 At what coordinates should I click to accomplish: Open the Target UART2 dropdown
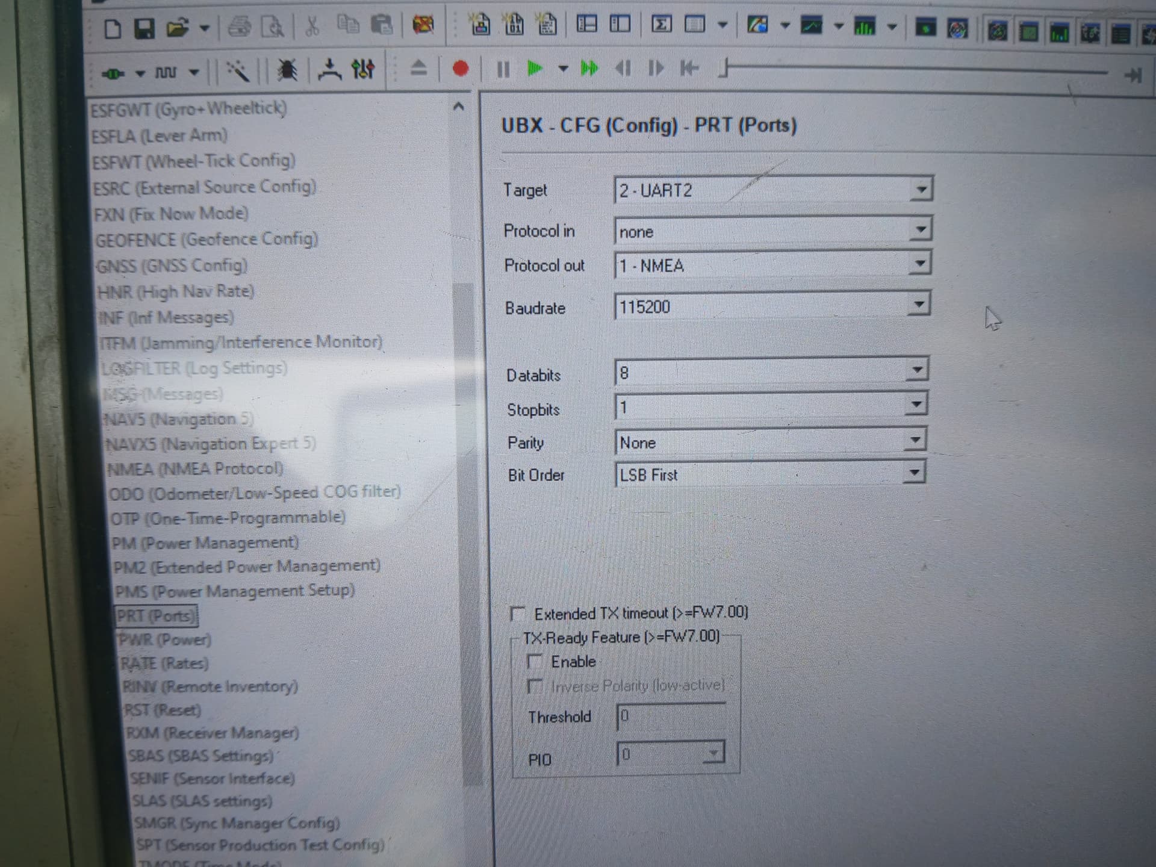tap(921, 190)
